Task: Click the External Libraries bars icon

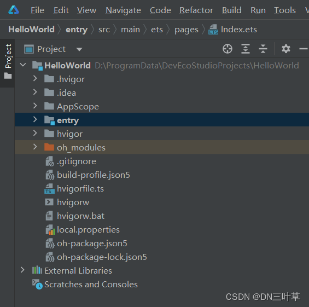Action: 37,270
